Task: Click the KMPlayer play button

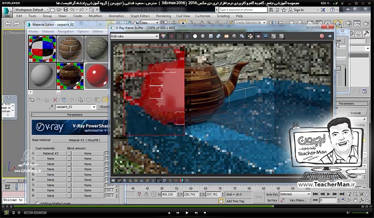Action: 187,212
